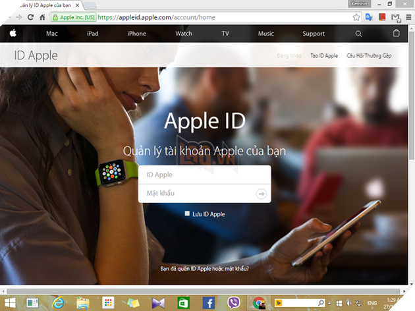Open a new tab button

90,5
